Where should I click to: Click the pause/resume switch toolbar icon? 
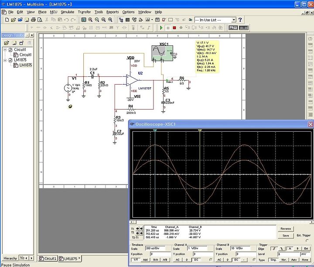(x=243, y=27)
